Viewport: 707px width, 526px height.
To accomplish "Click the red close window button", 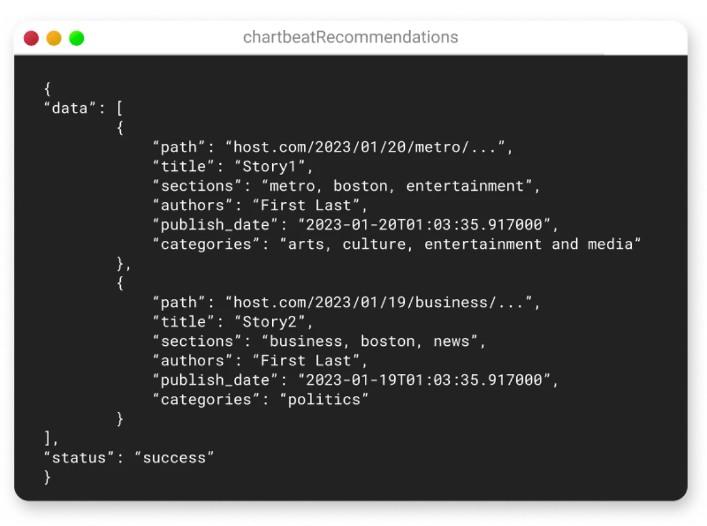I will (x=31, y=38).
